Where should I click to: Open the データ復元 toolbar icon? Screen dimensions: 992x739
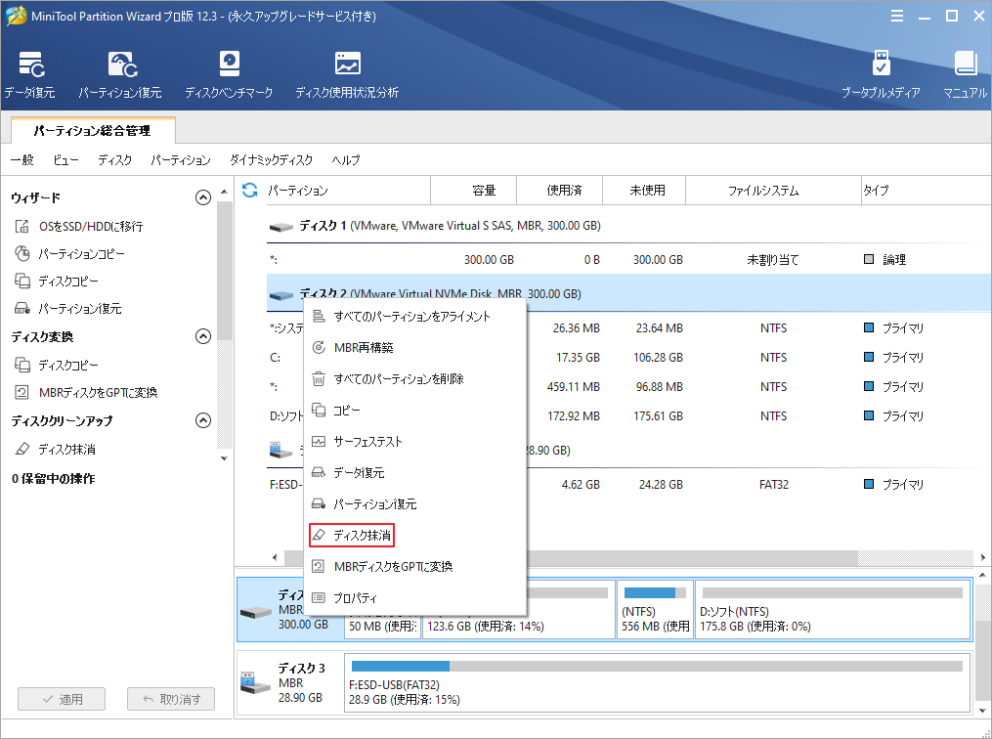29,74
